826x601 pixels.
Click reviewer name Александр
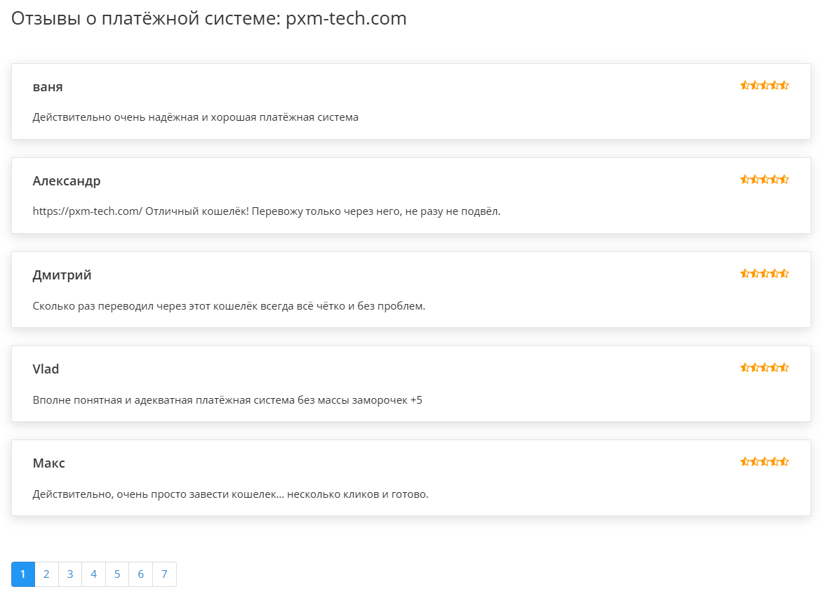point(67,181)
